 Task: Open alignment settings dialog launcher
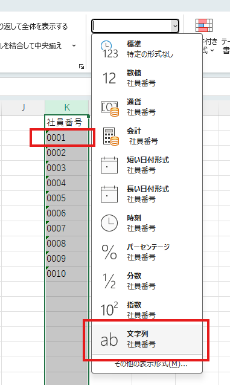pyautogui.click(x=81, y=66)
